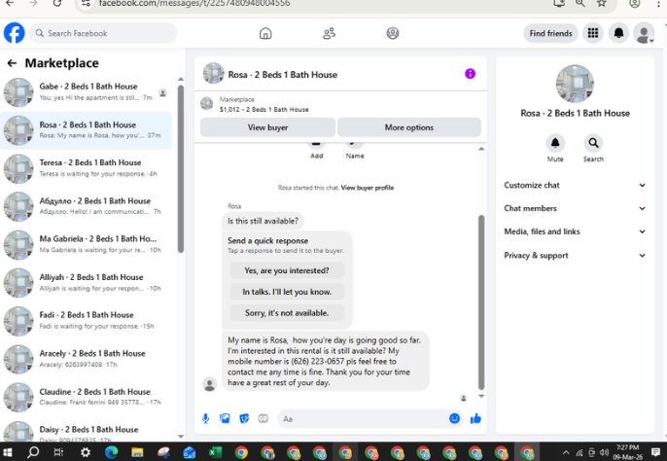667x461 pixels.
Task: Click the Marketplace listing $1,012 thumbnail
Action: [207, 103]
